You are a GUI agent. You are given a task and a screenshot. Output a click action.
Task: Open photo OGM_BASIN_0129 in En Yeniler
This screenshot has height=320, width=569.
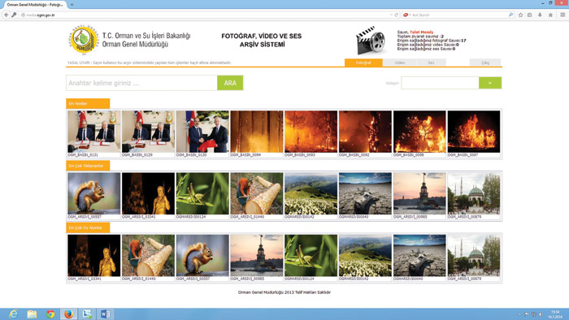coord(148,132)
